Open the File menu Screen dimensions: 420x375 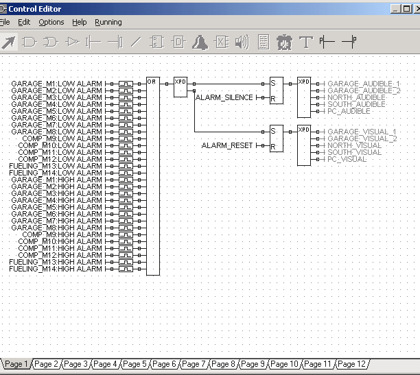5,22
